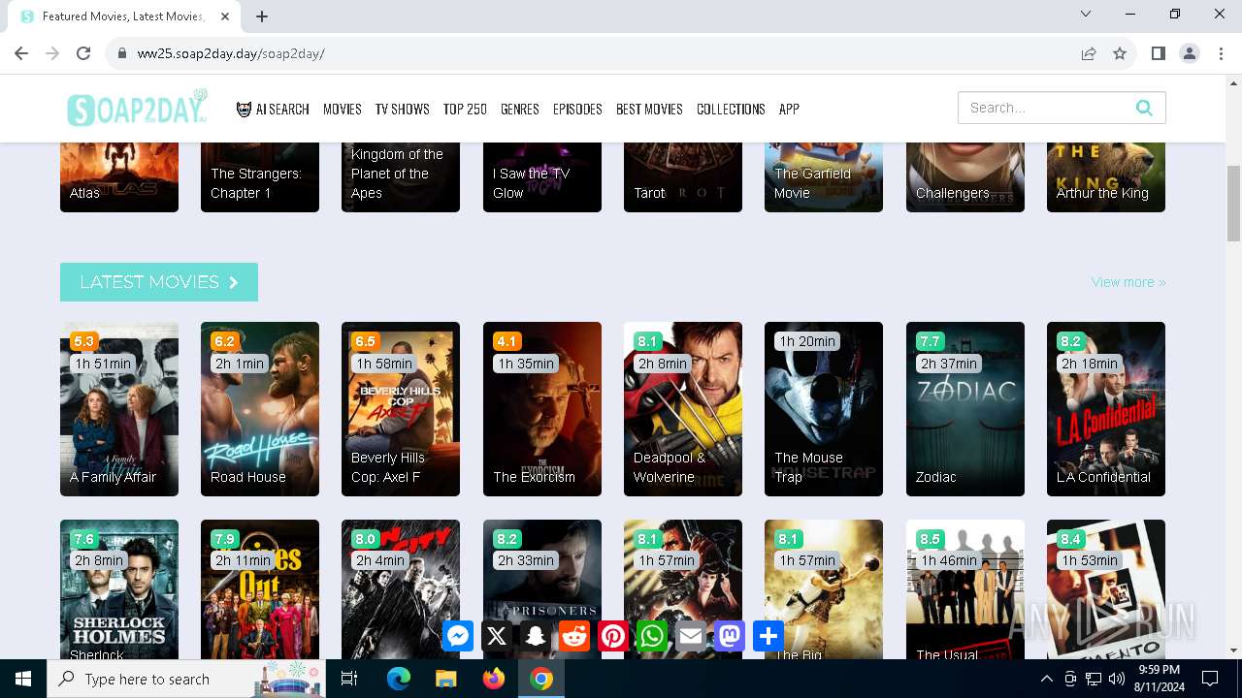The image size is (1242, 698).
Task: Open the TV SHOWS menu
Action: [x=403, y=109]
